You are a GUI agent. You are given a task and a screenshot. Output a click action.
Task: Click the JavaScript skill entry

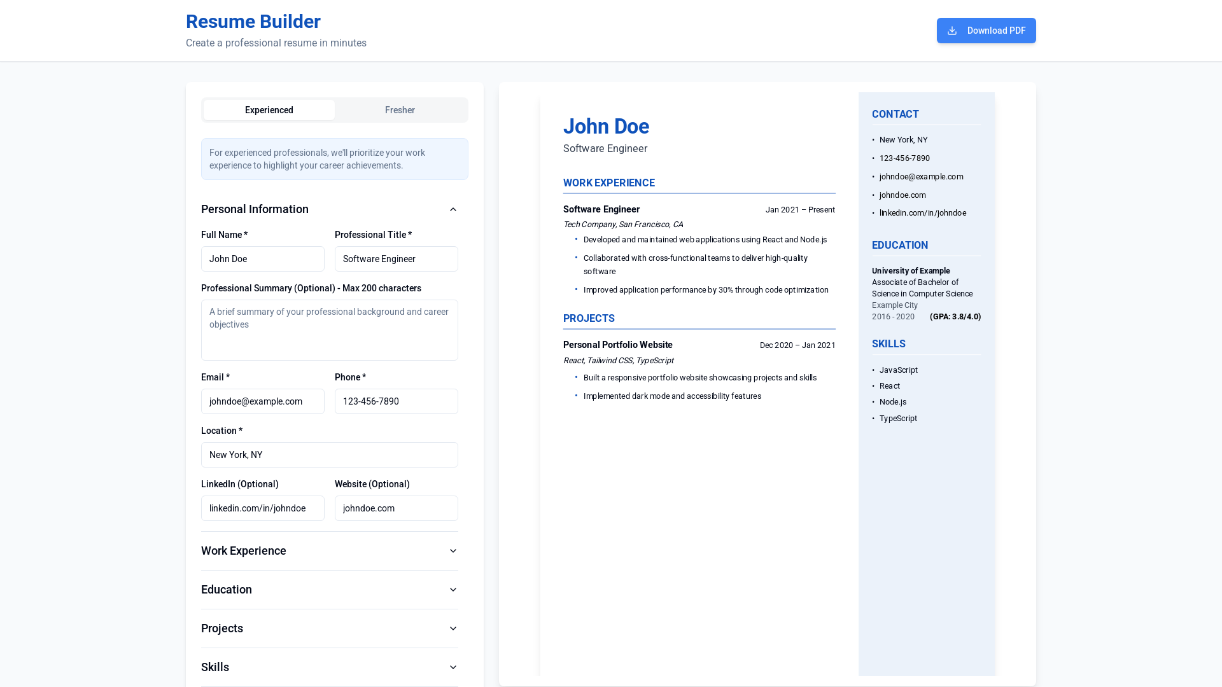(x=899, y=370)
